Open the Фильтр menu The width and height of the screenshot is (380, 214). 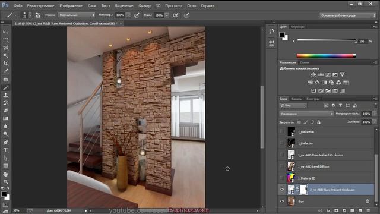144,5
